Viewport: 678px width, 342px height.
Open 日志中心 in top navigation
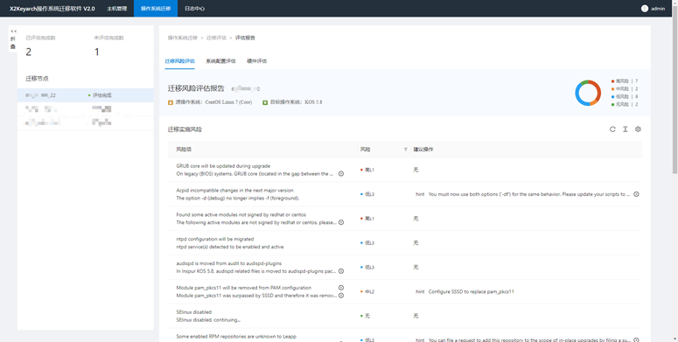click(x=194, y=8)
